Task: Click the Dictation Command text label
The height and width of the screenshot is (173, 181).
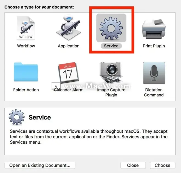Action: tap(154, 92)
